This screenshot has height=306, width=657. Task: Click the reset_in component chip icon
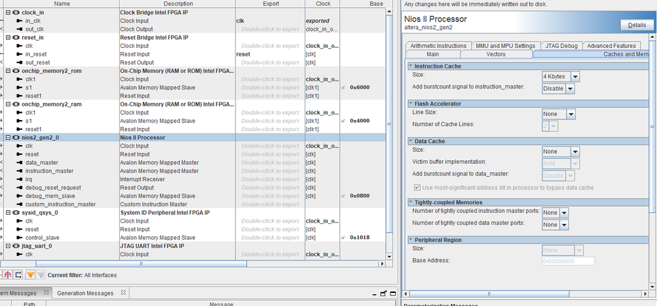pos(16,37)
